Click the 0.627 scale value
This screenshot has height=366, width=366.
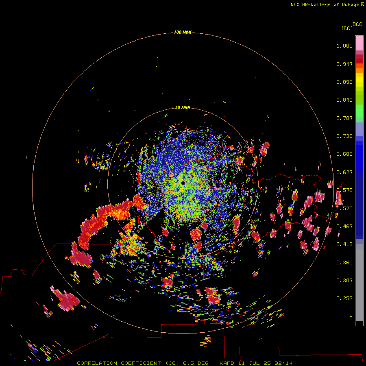click(344, 172)
